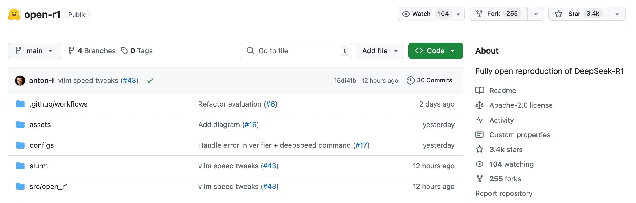Click the branch icon next to 4 Branches
This screenshot has height=203, width=636.
click(71, 51)
